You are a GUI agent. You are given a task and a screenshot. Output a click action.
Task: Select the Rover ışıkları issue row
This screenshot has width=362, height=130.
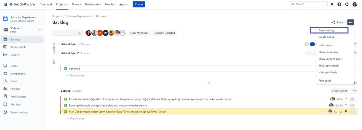[x=209, y=105]
